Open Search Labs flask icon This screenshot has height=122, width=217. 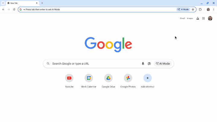tap(198, 18)
